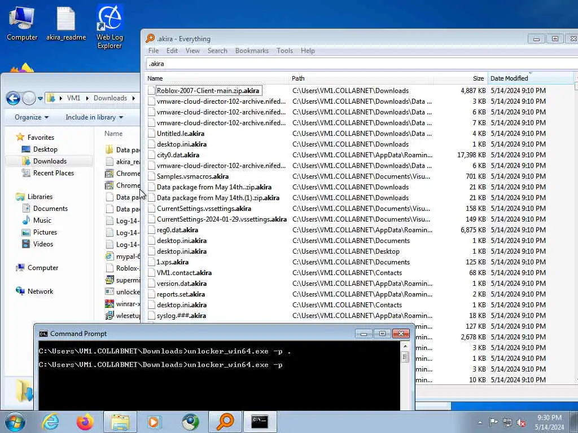This screenshot has height=433, width=578.
Task: Switch to Everything search taskbar button
Action: pyautogui.click(x=225, y=422)
